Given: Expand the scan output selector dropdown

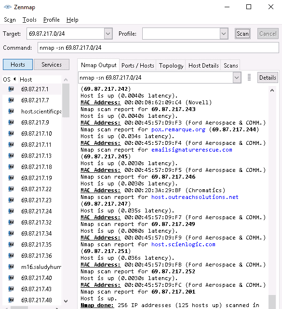Looking at the screenshot, I should coord(237,78).
